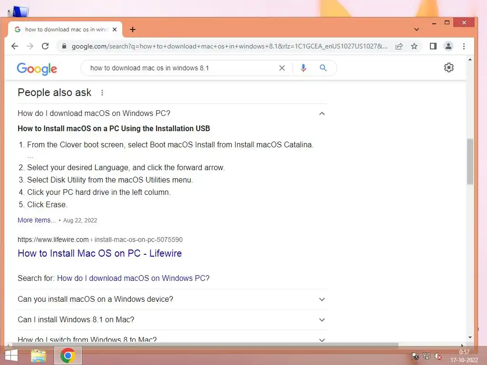487x365 pixels.
Task: Expand 'Can you install macOS on a Windows device?'
Action: pyautogui.click(x=172, y=299)
